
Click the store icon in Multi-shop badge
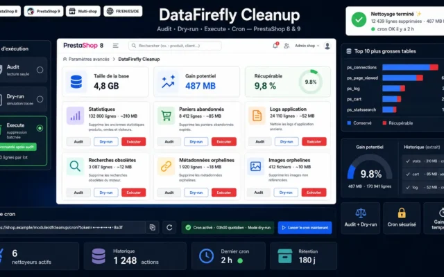pyautogui.click(x=72, y=11)
